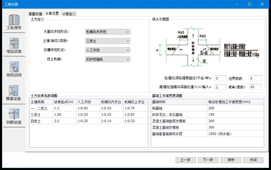Select the 混凝土基础支模板 row
The image size is (271, 170).
207,127
